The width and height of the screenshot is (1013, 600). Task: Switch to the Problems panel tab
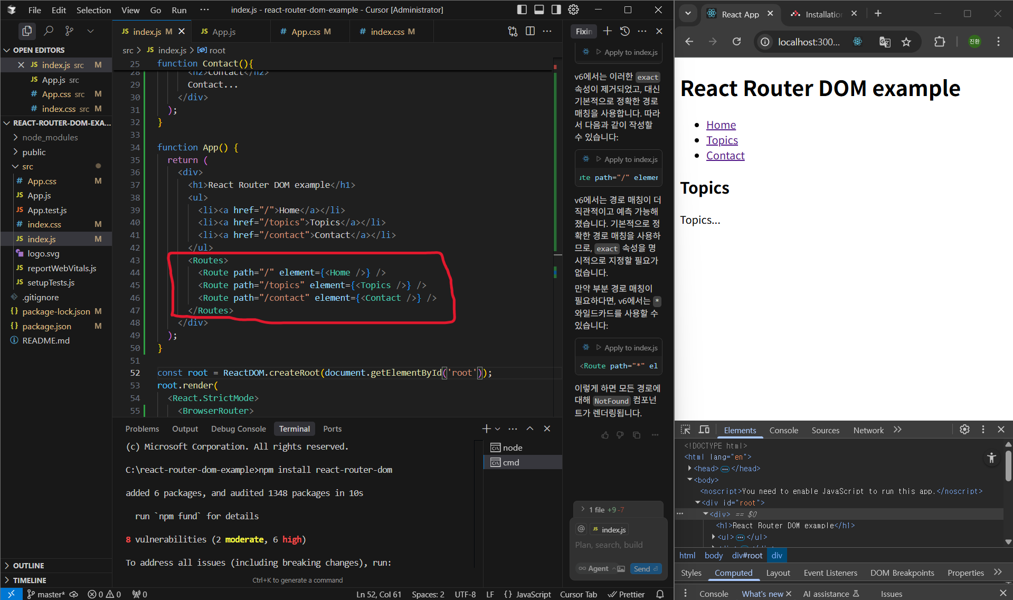(x=142, y=428)
